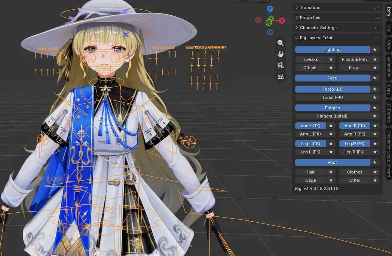Enable the Pivots & Pins layer
This screenshot has width=392, height=256.
(x=355, y=59)
